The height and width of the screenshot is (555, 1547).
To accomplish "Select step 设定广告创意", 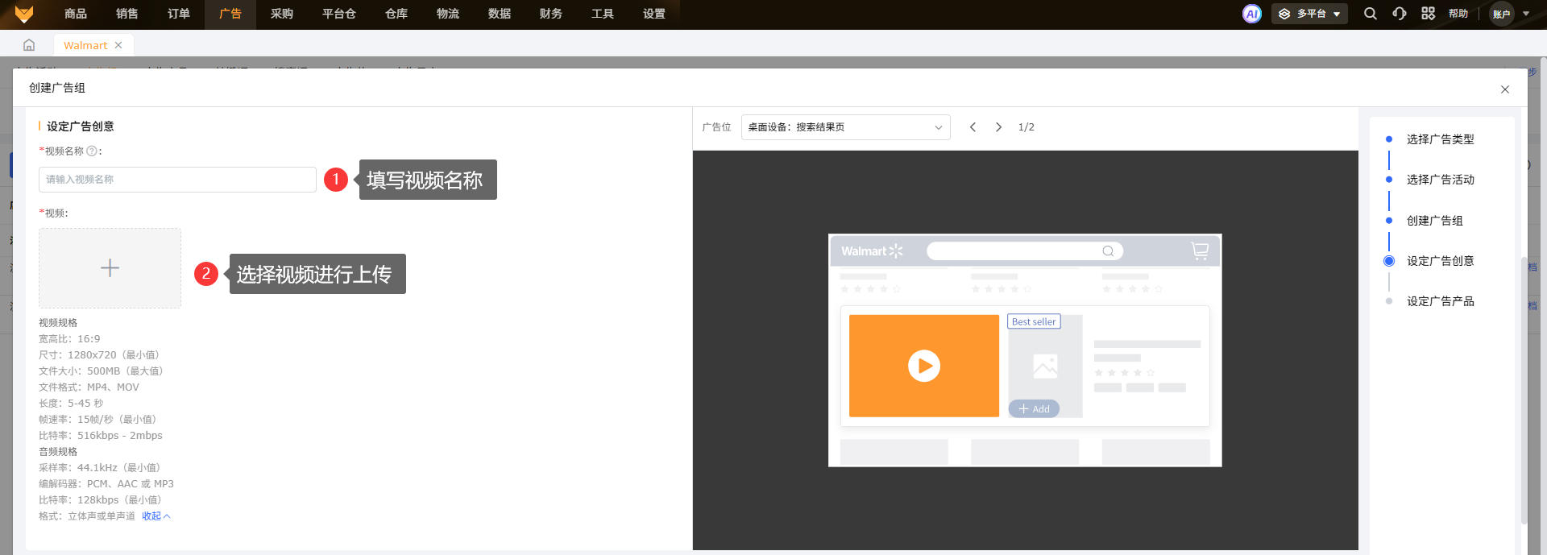I will (x=1440, y=261).
